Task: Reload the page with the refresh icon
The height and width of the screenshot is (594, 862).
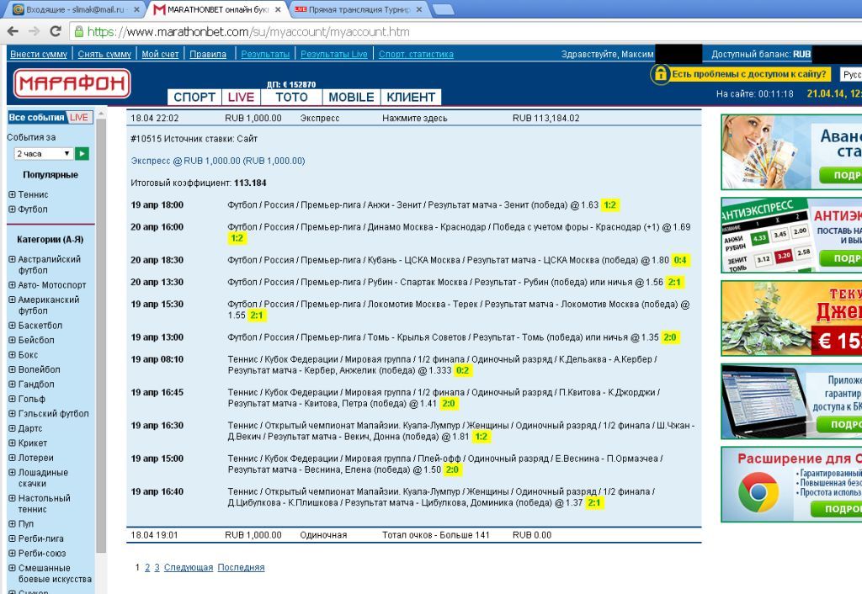Action: tap(56, 31)
